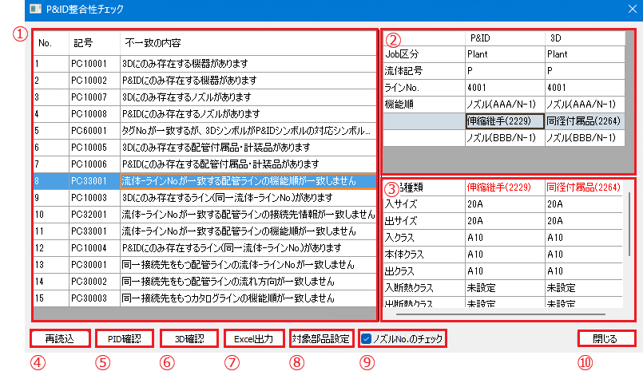Click the 再読込 button

pyautogui.click(x=59, y=338)
